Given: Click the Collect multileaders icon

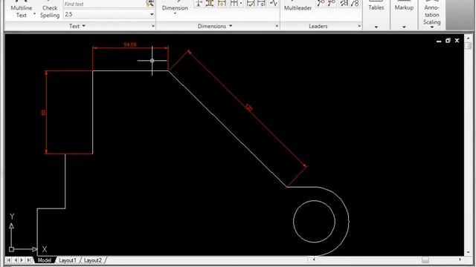Looking at the screenshot, I should click(355, 3).
